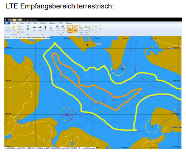Click the Nakskov place label on chart
The image size is (186, 152).
pyautogui.click(x=173, y=48)
